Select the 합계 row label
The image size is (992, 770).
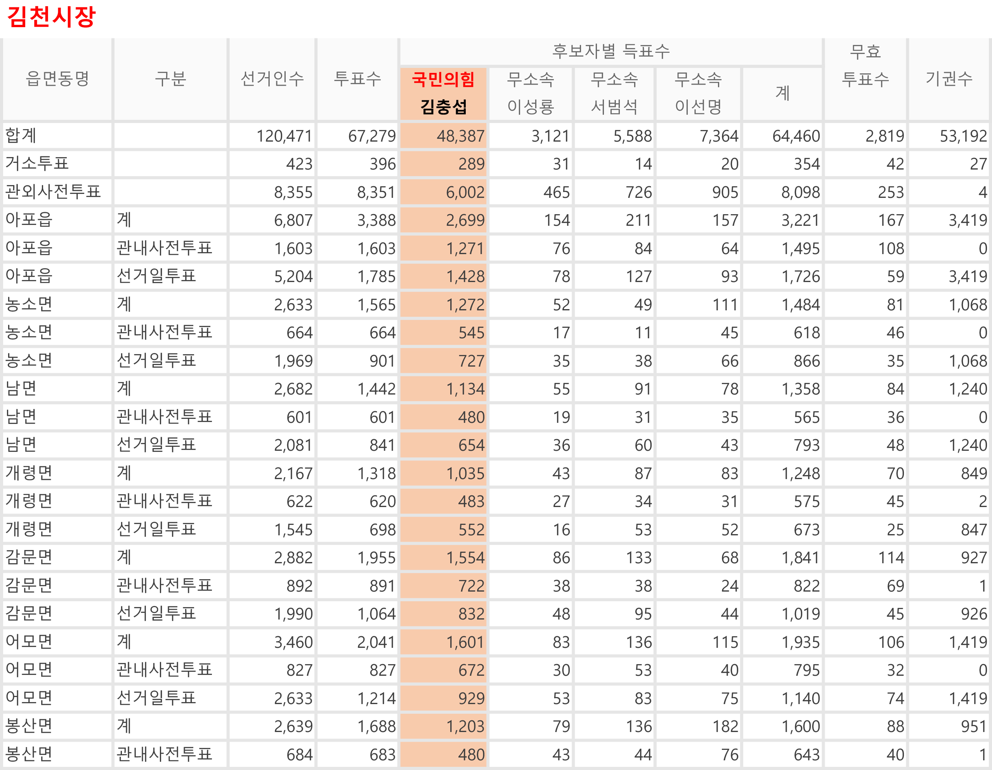click(21, 135)
